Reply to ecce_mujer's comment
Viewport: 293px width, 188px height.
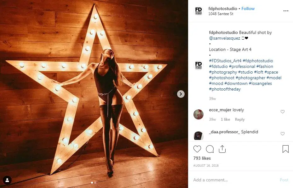tap(240, 119)
